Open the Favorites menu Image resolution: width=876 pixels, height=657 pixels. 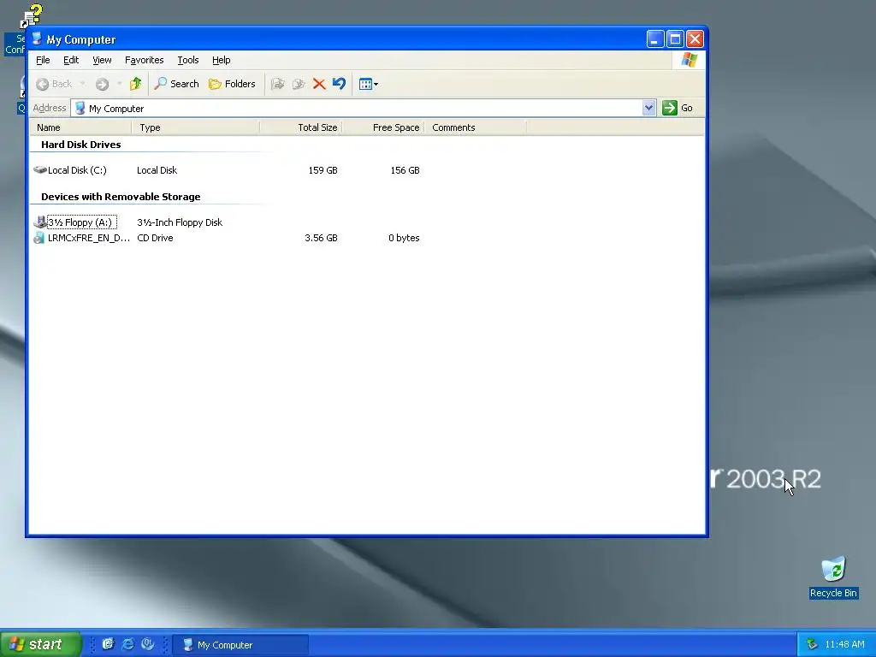click(144, 60)
